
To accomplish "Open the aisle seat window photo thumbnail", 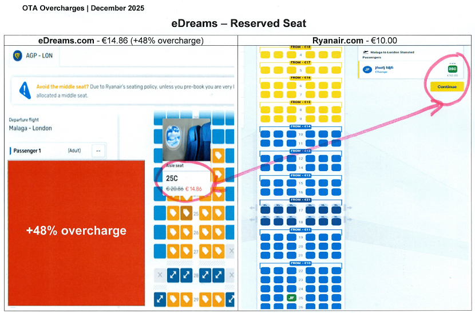I will click(186, 140).
